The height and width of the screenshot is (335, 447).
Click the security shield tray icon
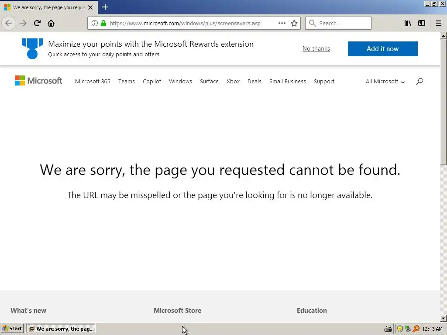click(x=400, y=329)
